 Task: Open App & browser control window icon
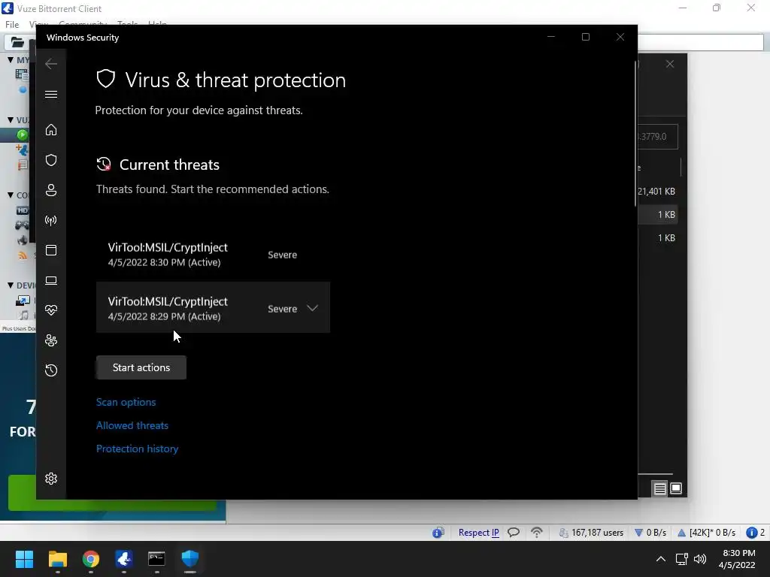pyautogui.click(x=51, y=250)
